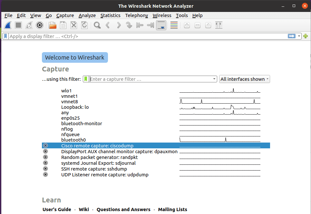This screenshot has width=311, height=214.
Task: Select the enp0s25 interface
Action: [156, 118]
